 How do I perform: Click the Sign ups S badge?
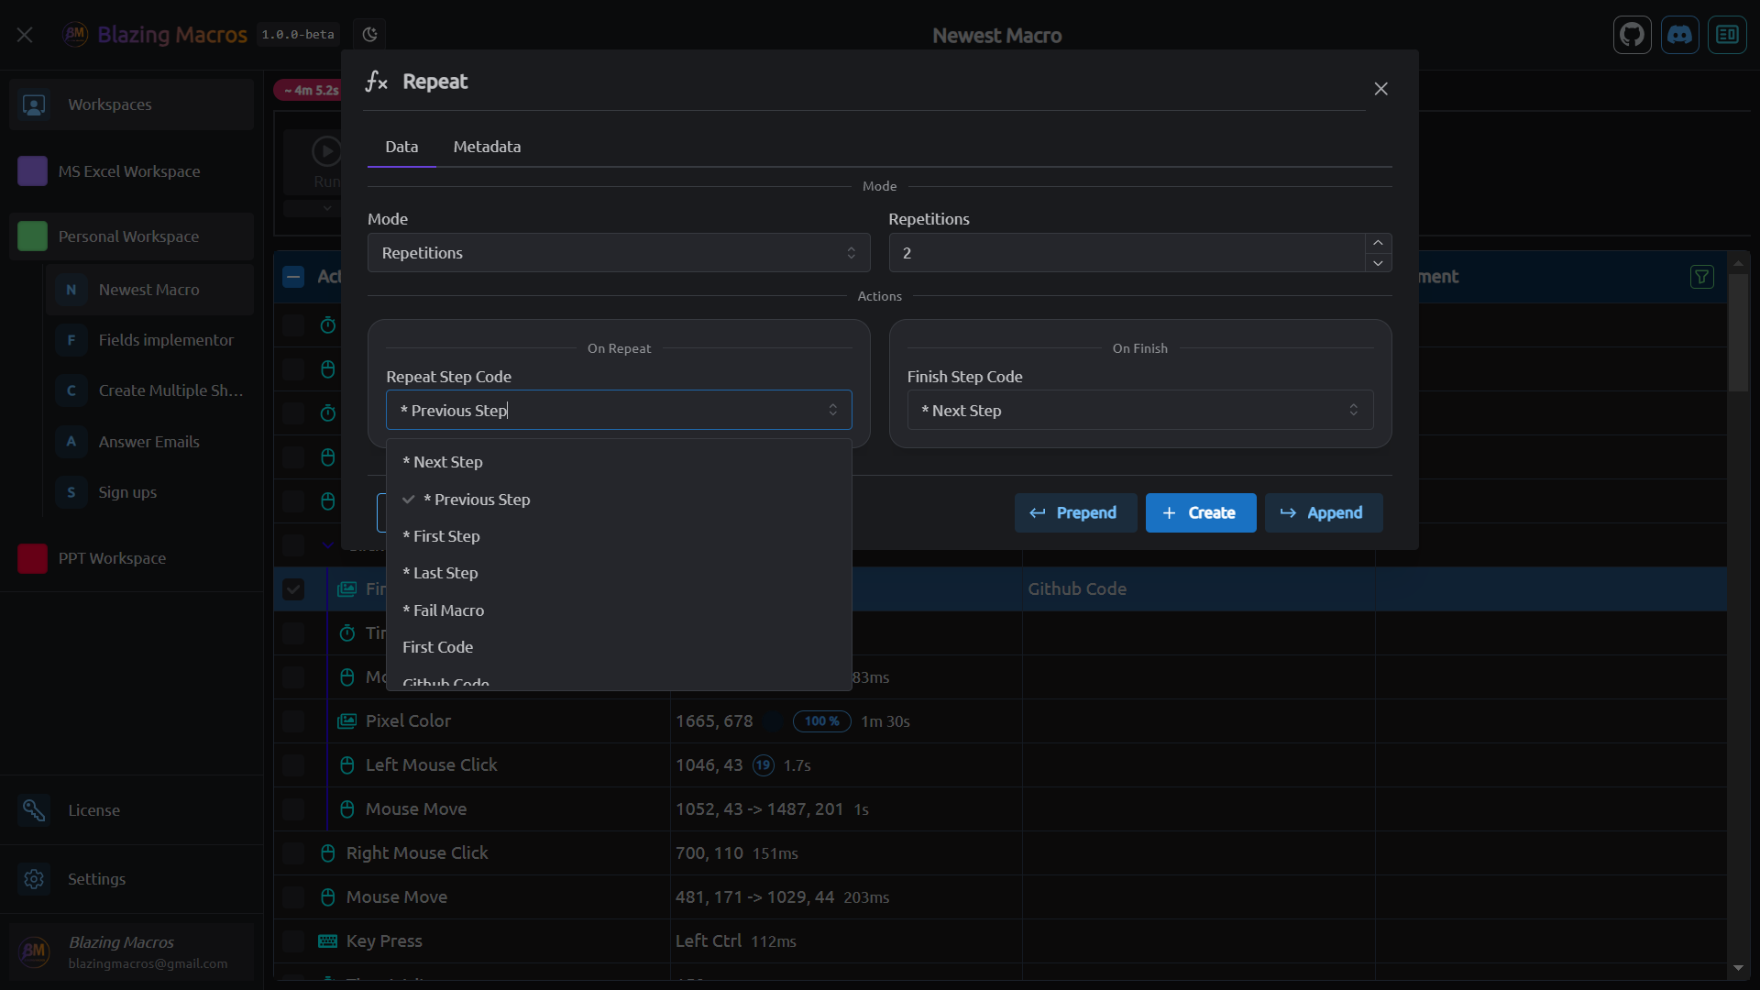point(71,492)
